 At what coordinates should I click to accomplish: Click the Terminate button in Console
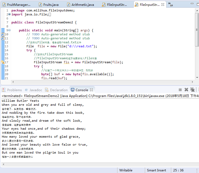(180, 90)
